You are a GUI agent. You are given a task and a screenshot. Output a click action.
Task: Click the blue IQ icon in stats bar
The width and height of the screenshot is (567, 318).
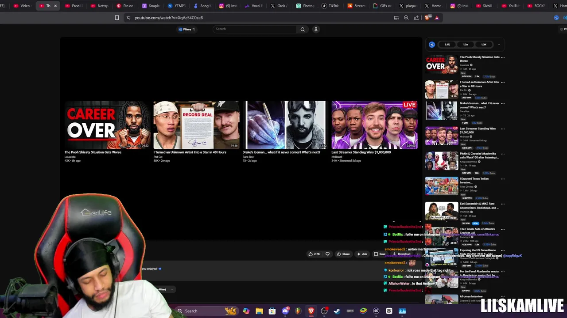432,45
